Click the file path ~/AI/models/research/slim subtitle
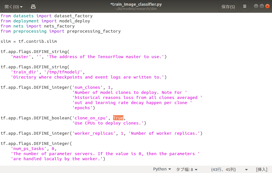The image size is (272, 173). 136,9
